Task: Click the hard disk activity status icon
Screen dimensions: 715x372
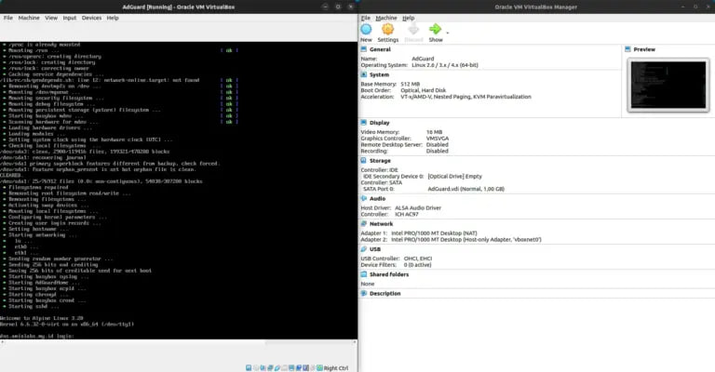Action: pos(249,368)
